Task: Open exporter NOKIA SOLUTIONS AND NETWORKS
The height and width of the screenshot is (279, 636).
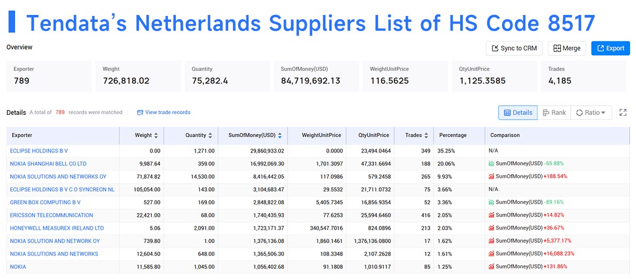Action: tap(54, 254)
